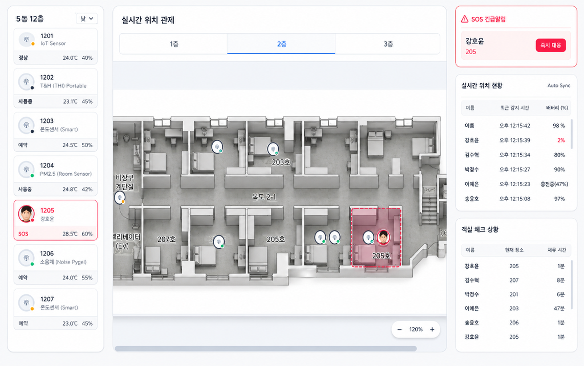Click the sensor marker above 203호 label

click(x=273, y=149)
